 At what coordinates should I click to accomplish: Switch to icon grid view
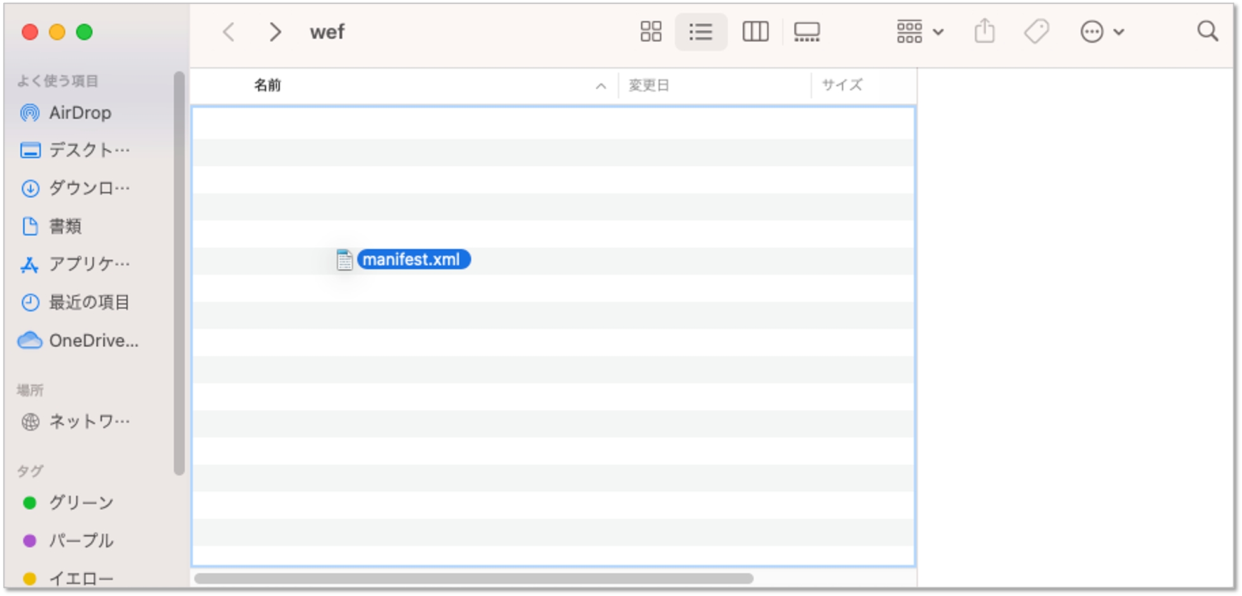(650, 32)
